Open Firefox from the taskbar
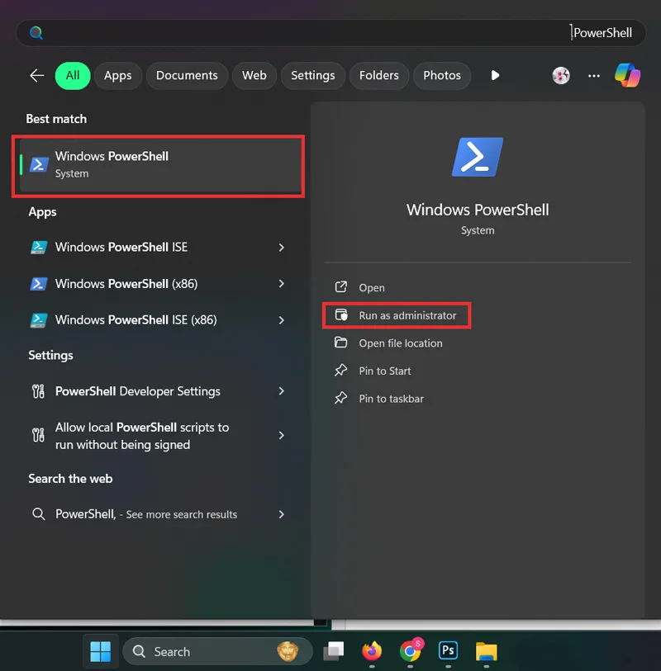The height and width of the screenshot is (671, 661). coord(372,651)
